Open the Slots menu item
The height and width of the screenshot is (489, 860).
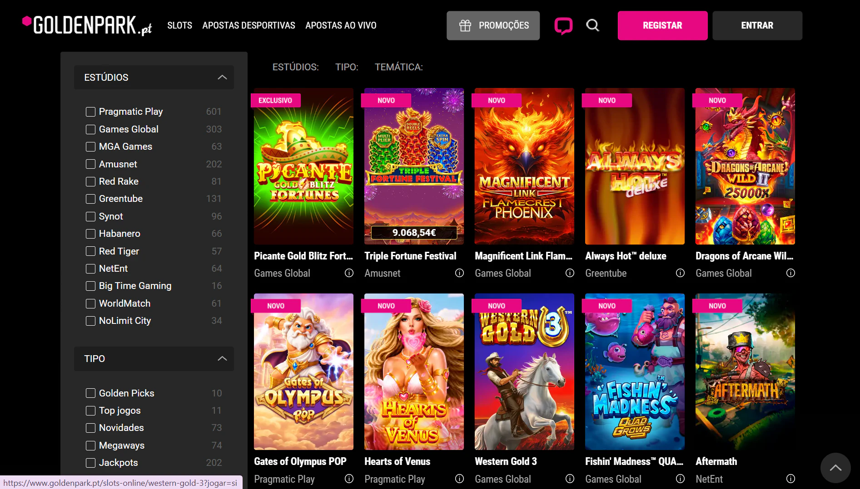pyautogui.click(x=179, y=25)
